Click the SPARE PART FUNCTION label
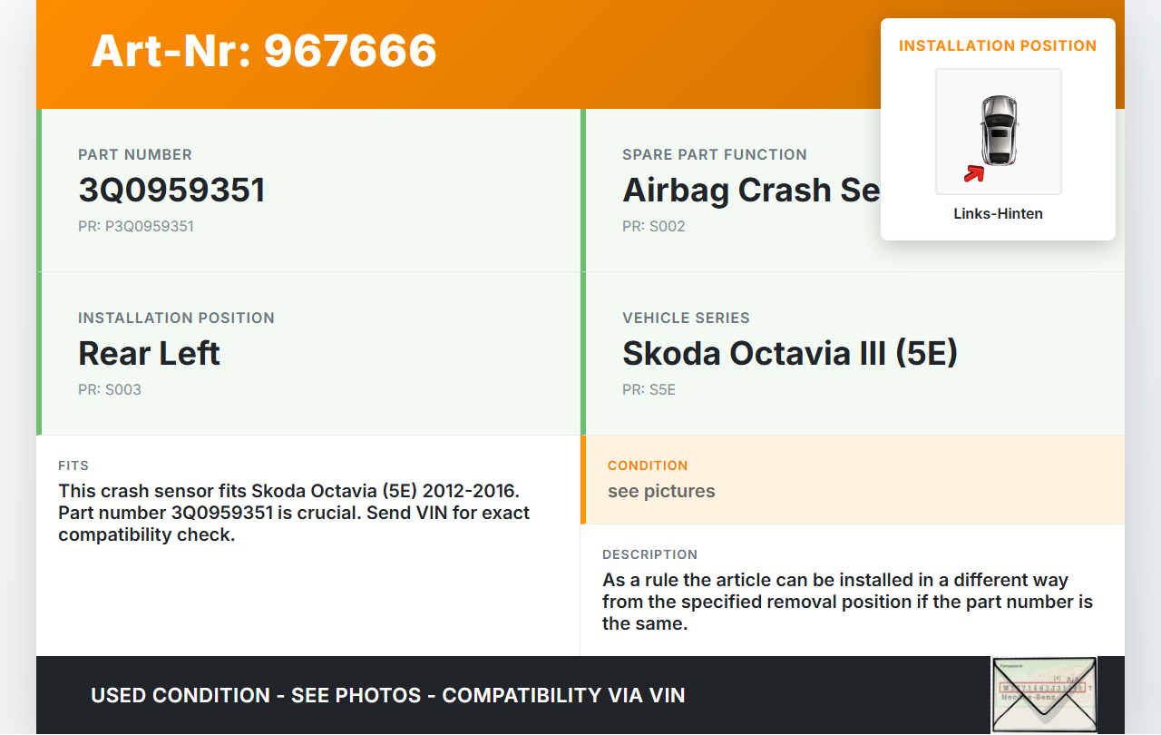1161x735 pixels. [715, 154]
